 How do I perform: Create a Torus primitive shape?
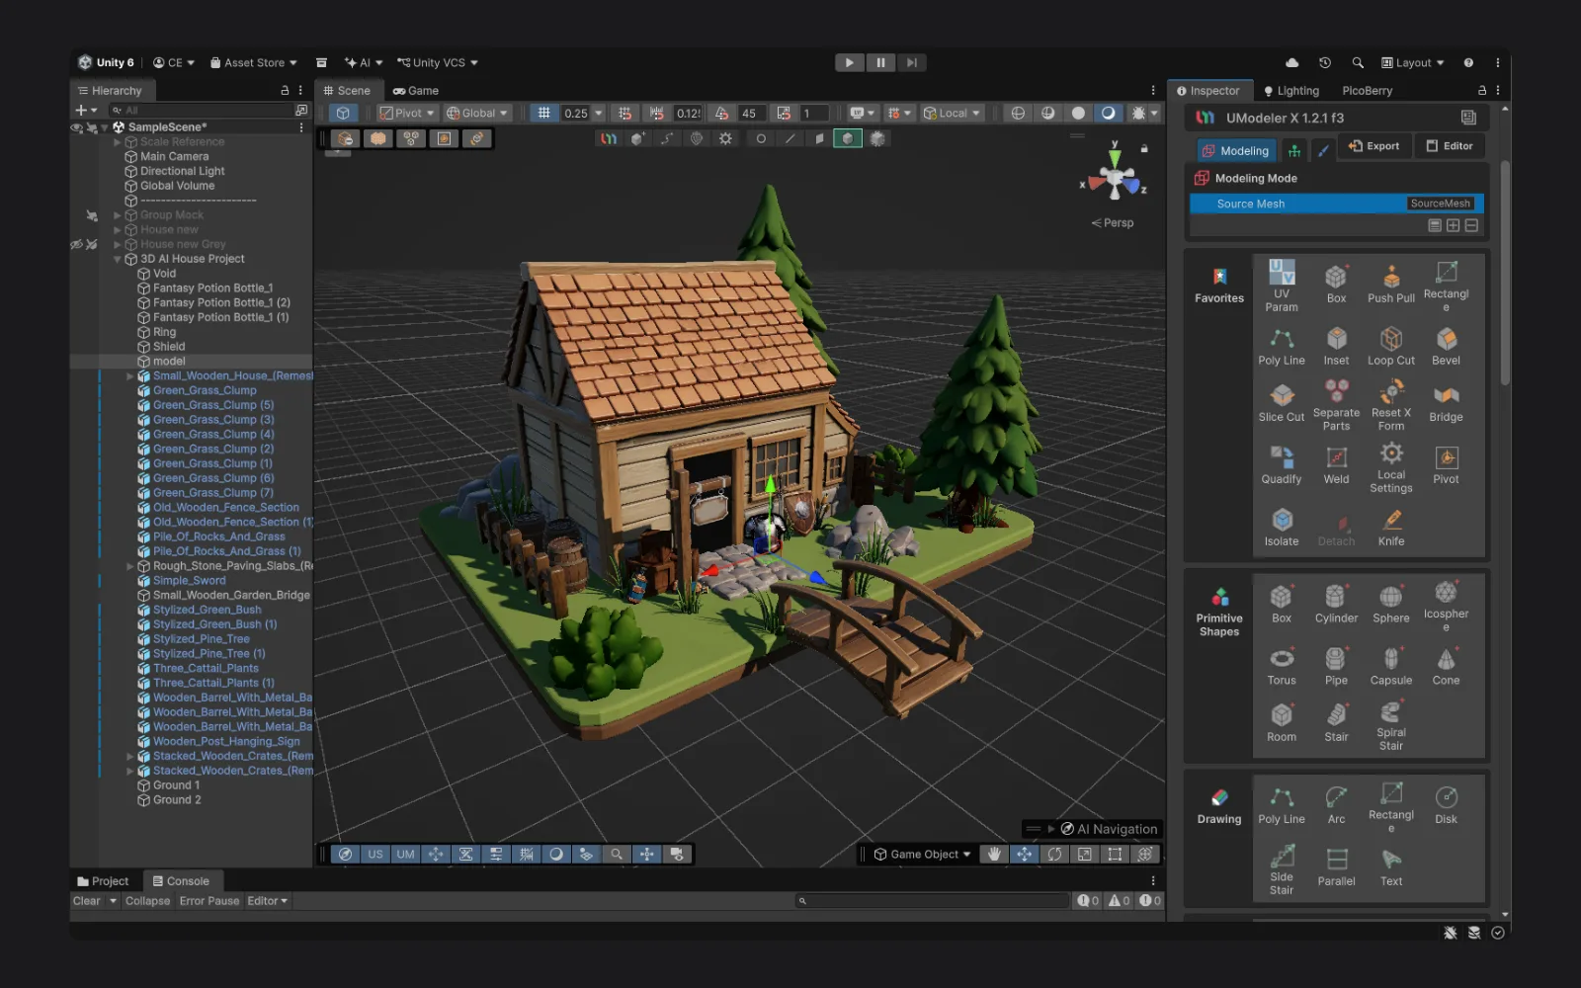point(1282,667)
